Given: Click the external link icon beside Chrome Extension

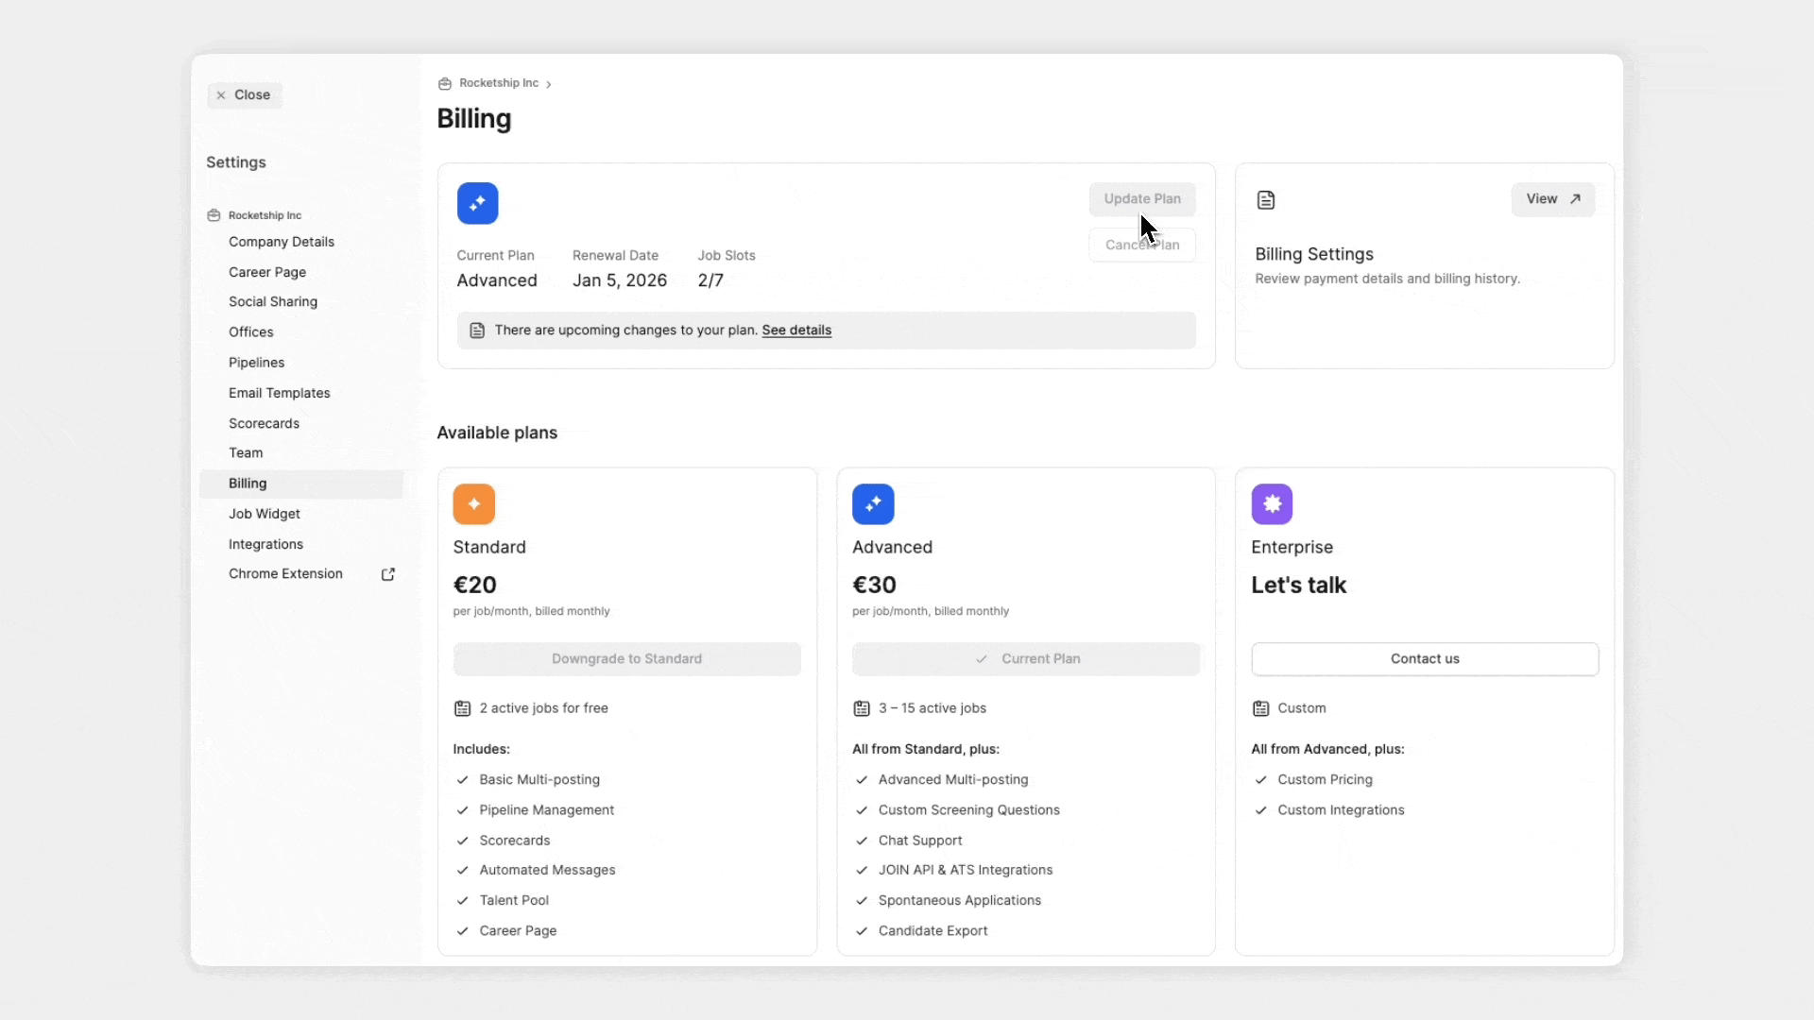Looking at the screenshot, I should click(x=387, y=574).
